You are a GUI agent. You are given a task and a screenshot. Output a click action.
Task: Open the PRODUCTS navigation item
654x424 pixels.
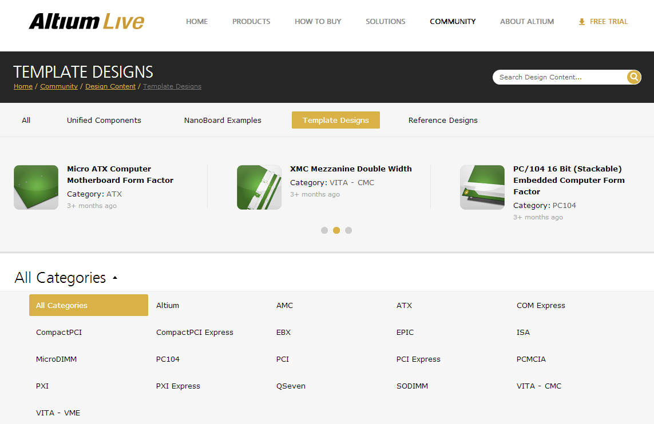pyautogui.click(x=251, y=21)
